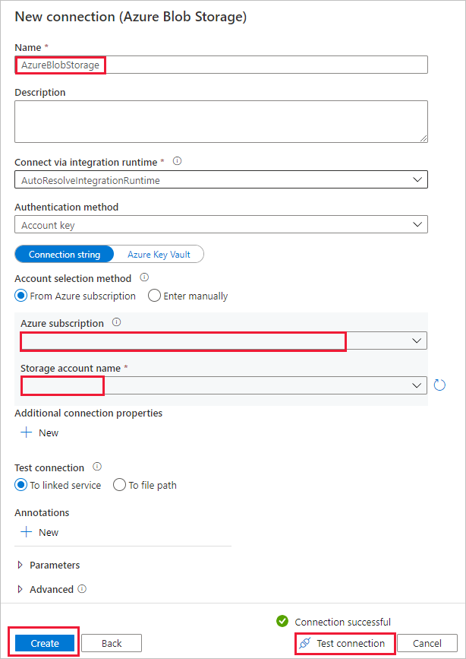Image resolution: width=466 pixels, height=659 pixels.
Task: Open the integration runtime dropdown
Action: [x=221, y=180]
